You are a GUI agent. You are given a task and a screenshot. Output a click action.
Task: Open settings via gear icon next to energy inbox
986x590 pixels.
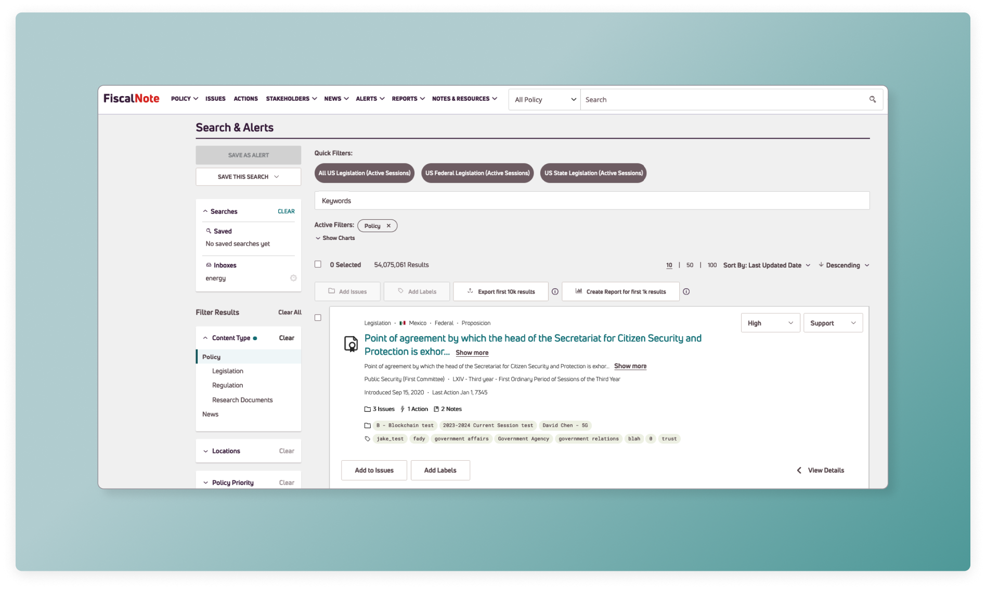point(293,278)
